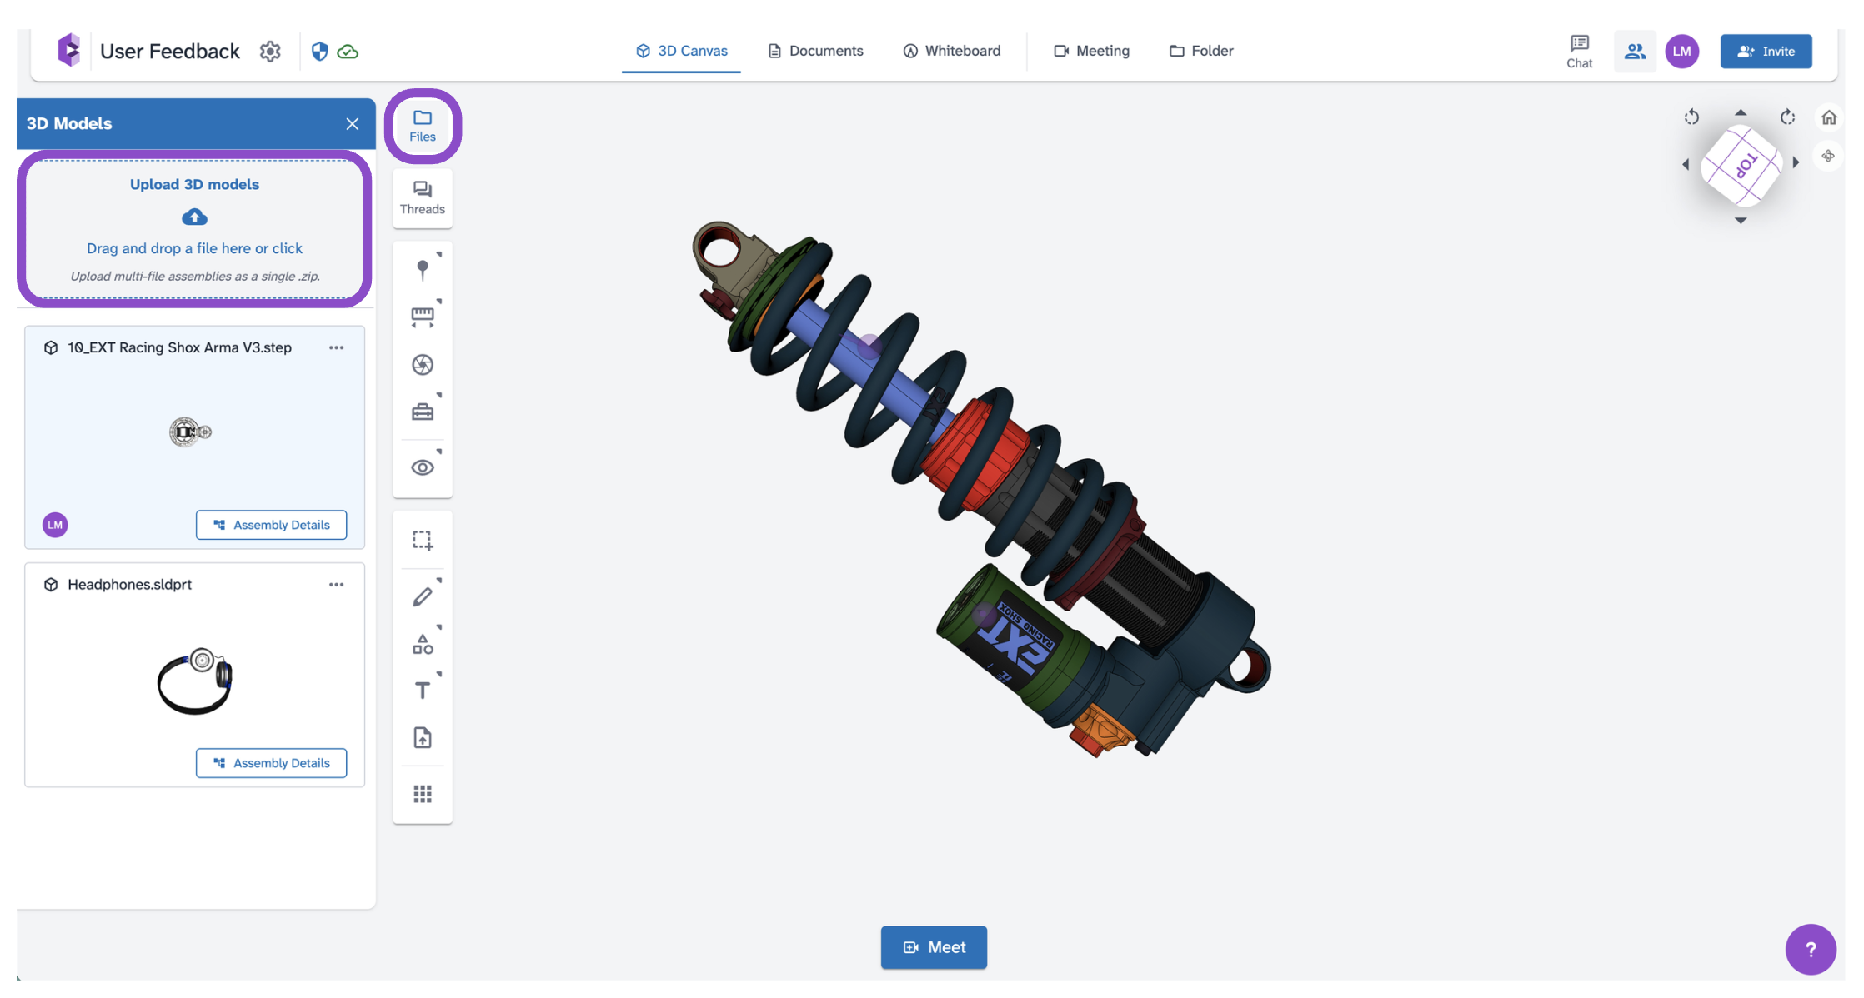Click the app logo in the header

(68, 50)
